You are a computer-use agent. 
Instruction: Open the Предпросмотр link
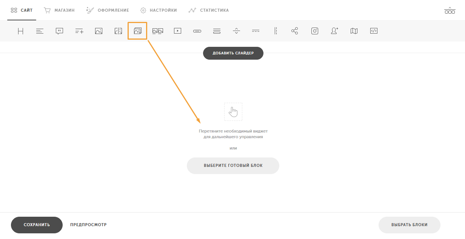[x=88, y=225]
